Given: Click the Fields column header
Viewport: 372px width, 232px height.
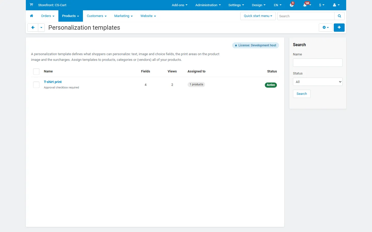Looking at the screenshot, I should click(x=145, y=71).
